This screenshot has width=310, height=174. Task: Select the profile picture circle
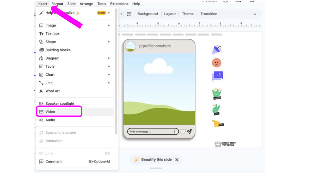[130, 46]
